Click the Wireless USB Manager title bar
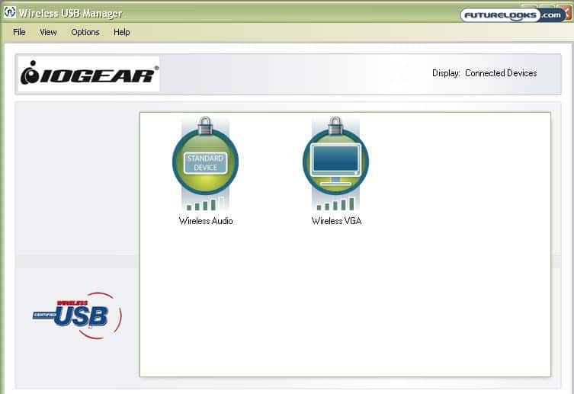This screenshot has height=394, width=574. click(229, 13)
